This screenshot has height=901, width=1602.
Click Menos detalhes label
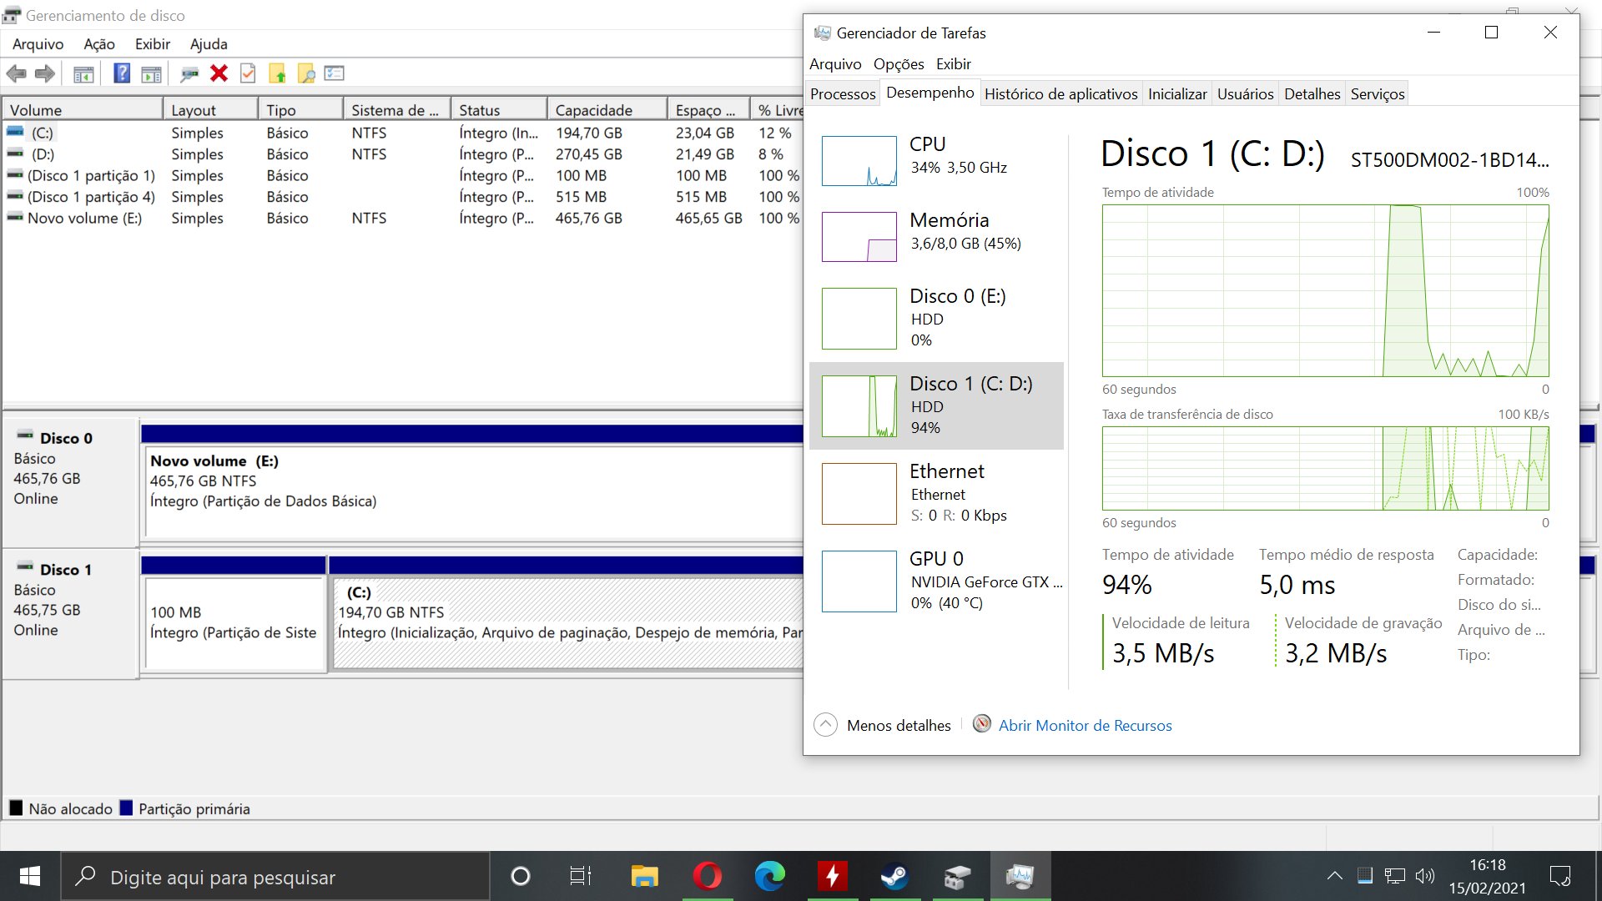pyautogui.click(x=899, y=725)
